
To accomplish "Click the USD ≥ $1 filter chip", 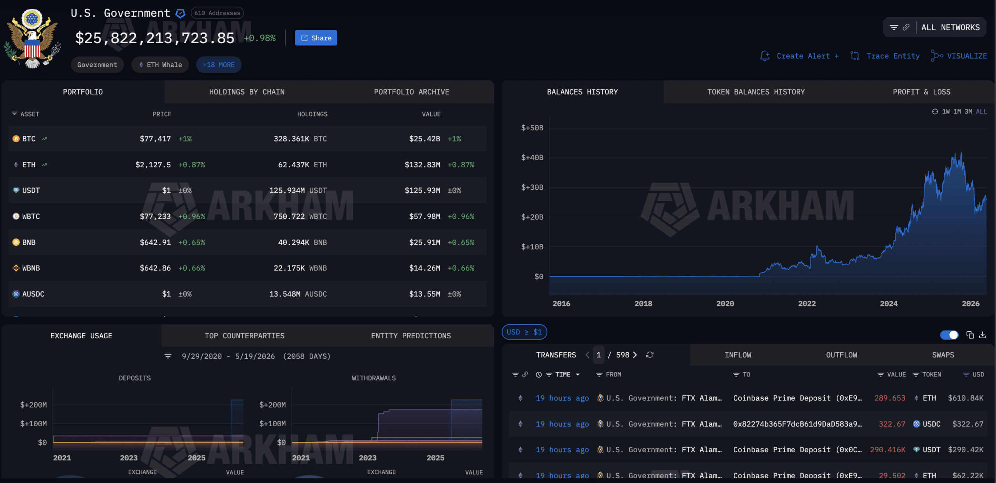I will [524, 332].
